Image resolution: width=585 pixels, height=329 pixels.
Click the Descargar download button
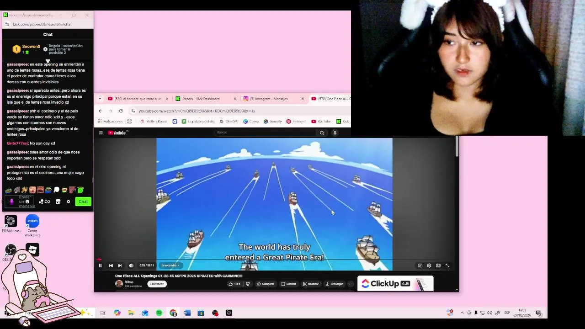coord(334,284)
